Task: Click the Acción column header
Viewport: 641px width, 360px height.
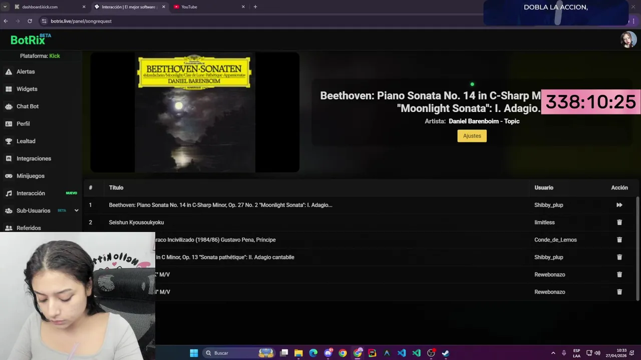Action: pyautogui.click(x=619, y=187)
